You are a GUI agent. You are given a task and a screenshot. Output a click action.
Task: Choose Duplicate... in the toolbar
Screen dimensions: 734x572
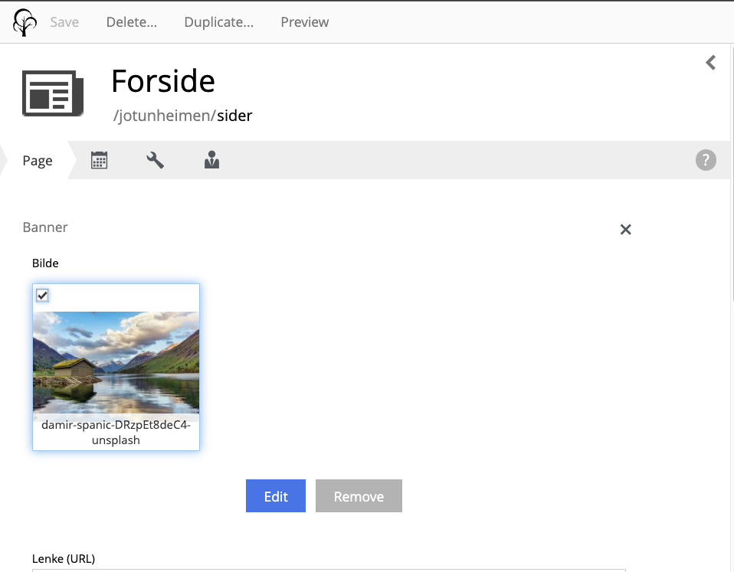[218, 22]
